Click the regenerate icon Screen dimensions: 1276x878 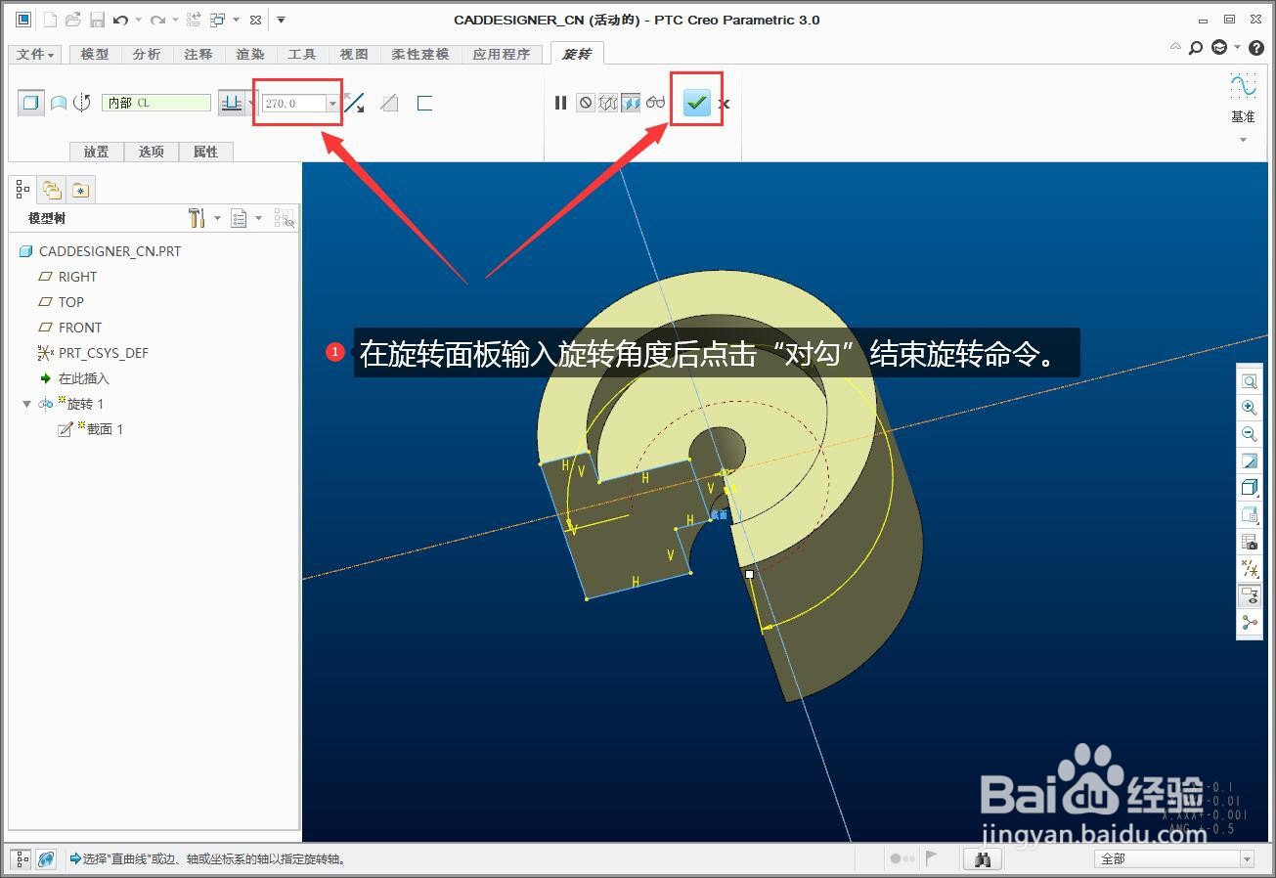[194, 20]
